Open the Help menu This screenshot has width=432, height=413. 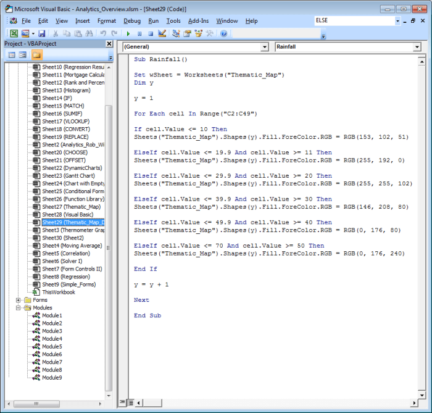tap(252, 21)
